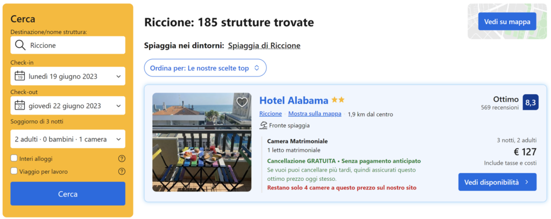This screenshot has width=551, height=219.
Task: Click help icon beside Viaggio per lavoro
Action: pyautogui.click(x=122, y=172)
